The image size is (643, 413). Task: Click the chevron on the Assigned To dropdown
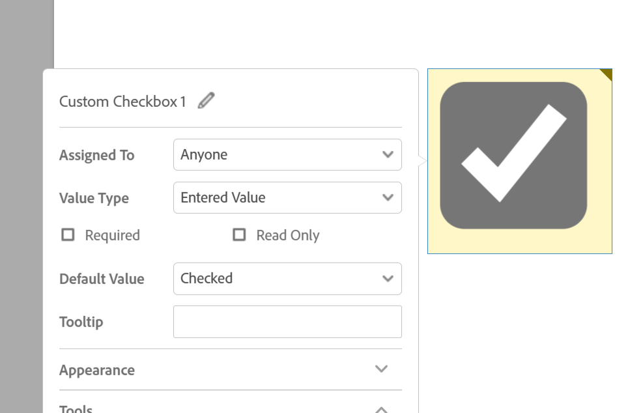tap(388, 154)
